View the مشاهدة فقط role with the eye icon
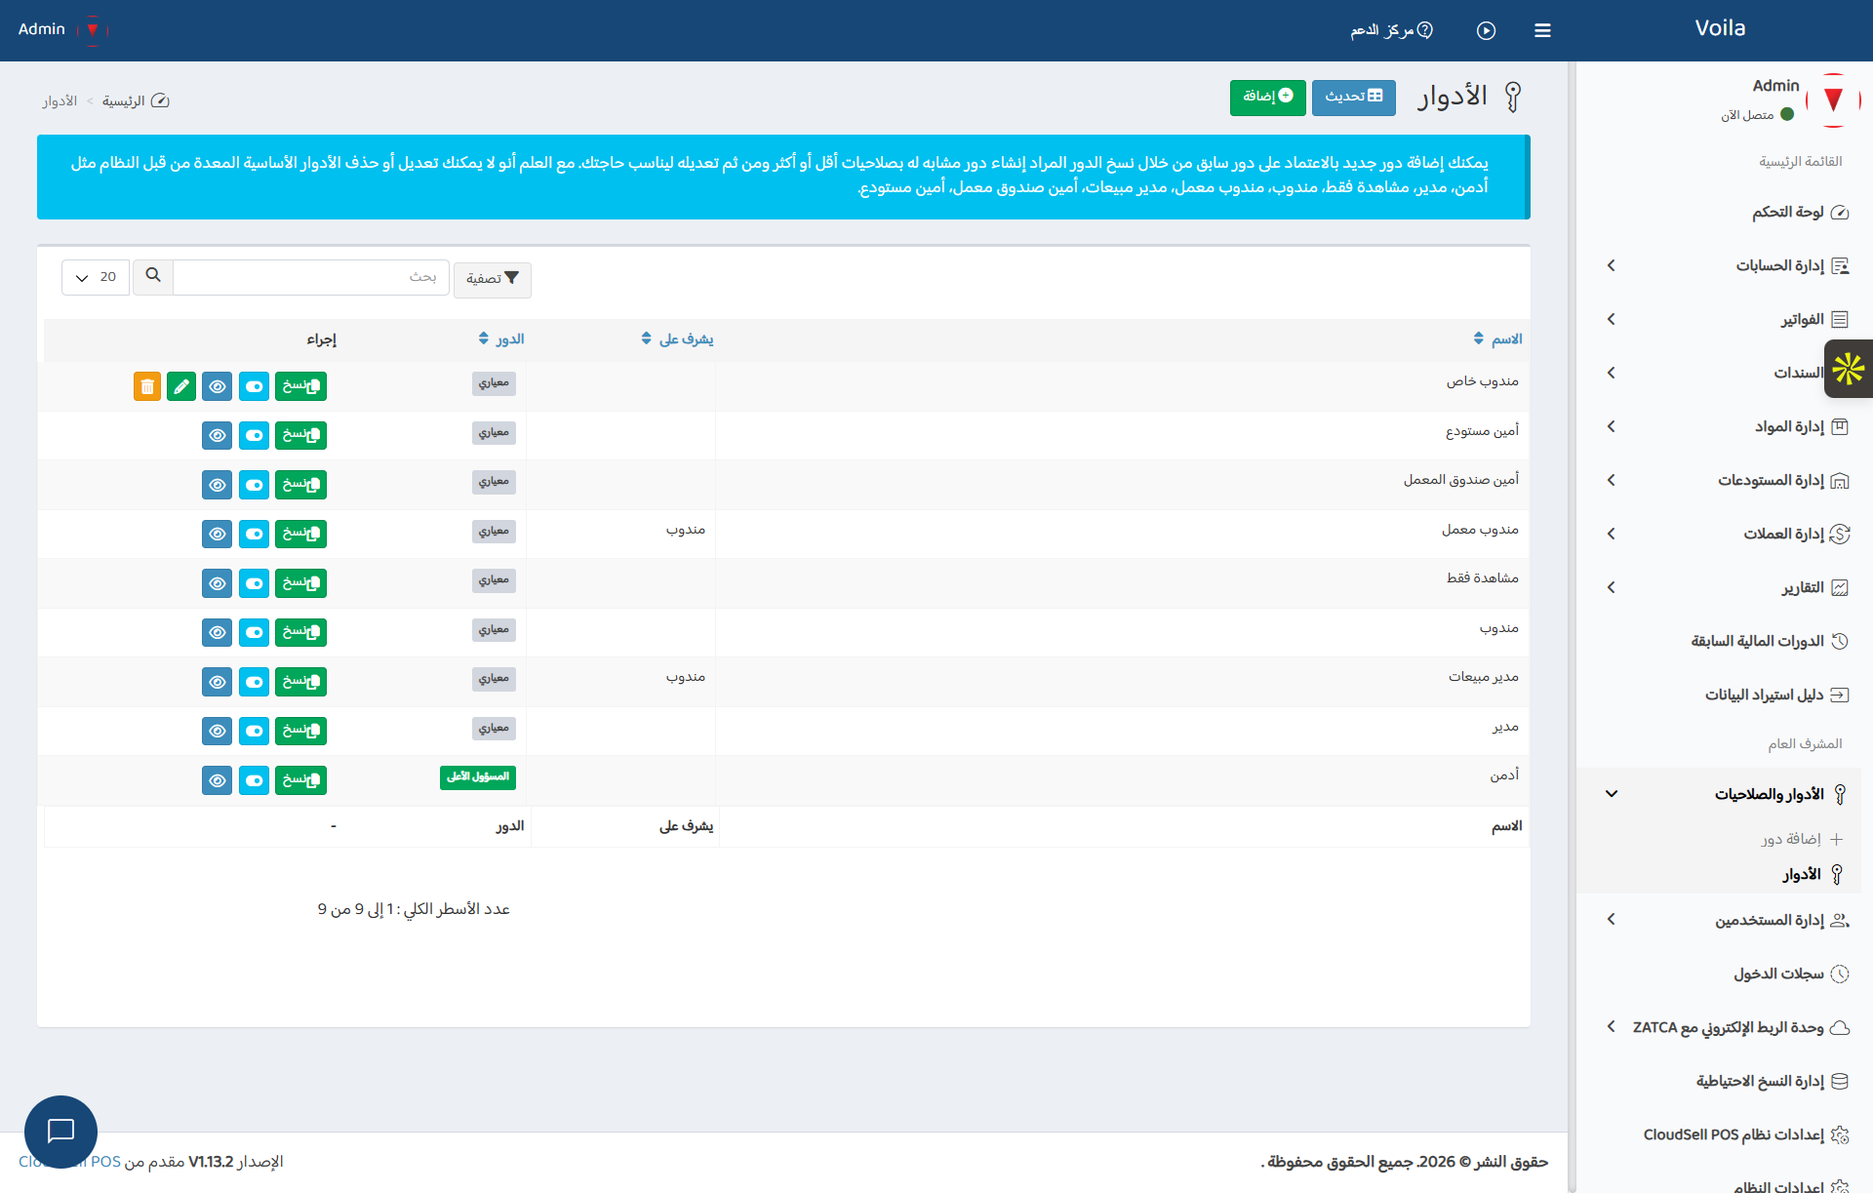Screen dimensions: 1873x1193 tap(218, 583)
